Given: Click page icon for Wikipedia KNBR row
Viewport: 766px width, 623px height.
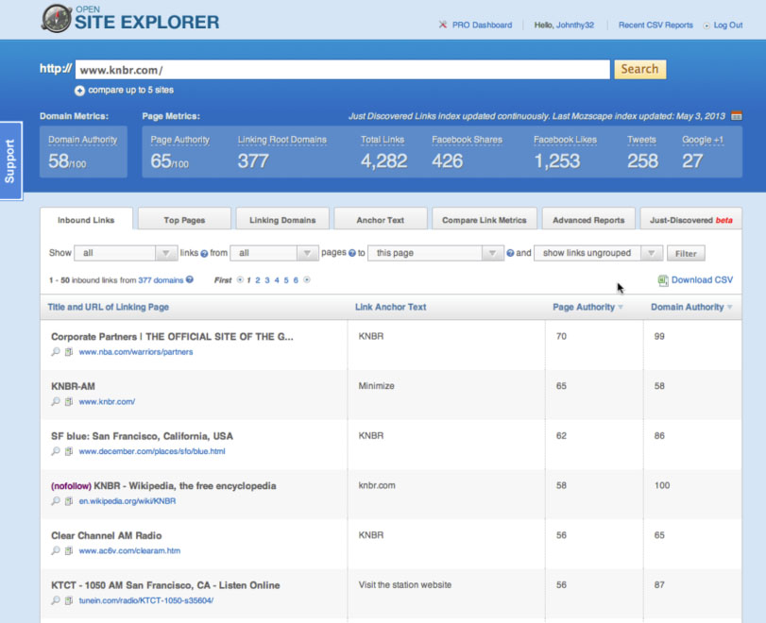Looking at the screenshot, I should 69,501.
